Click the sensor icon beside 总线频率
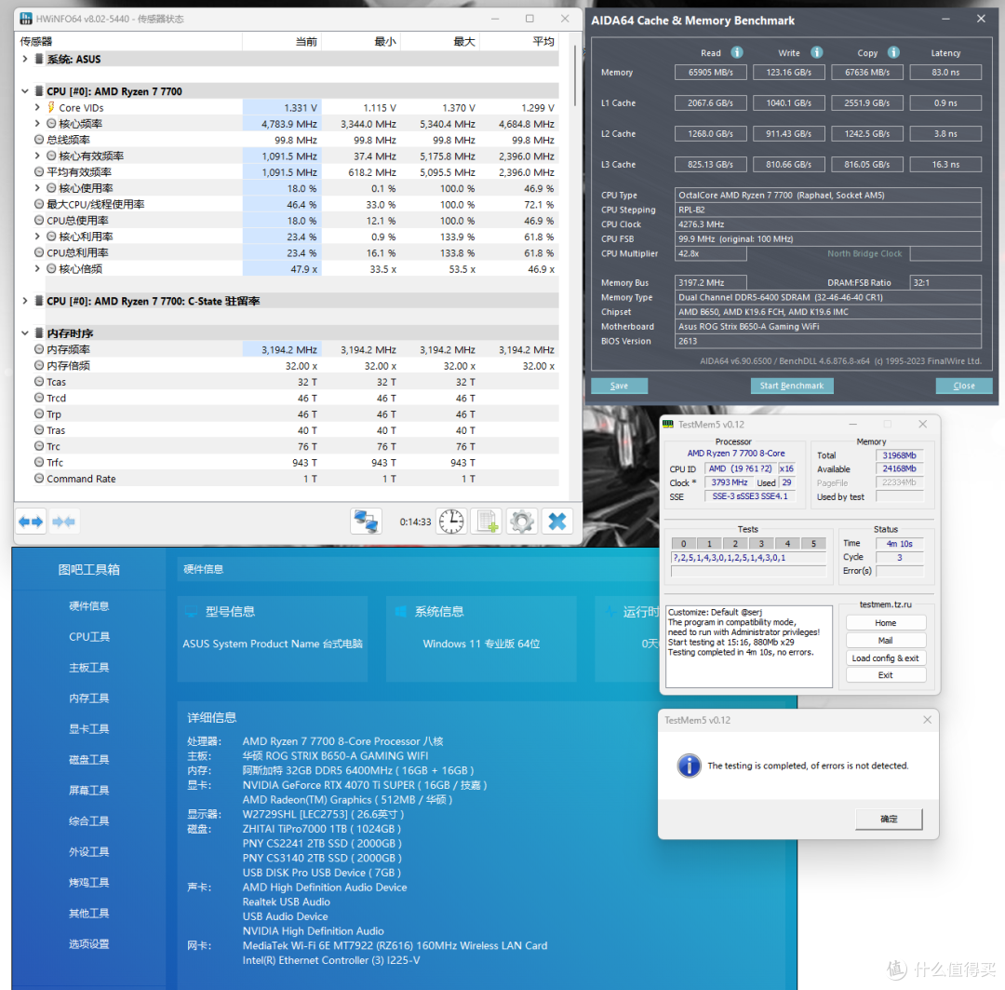 (39, 139)
